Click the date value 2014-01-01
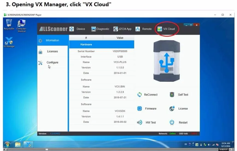This screenshot has width=237, height=151. click(120, 73)
